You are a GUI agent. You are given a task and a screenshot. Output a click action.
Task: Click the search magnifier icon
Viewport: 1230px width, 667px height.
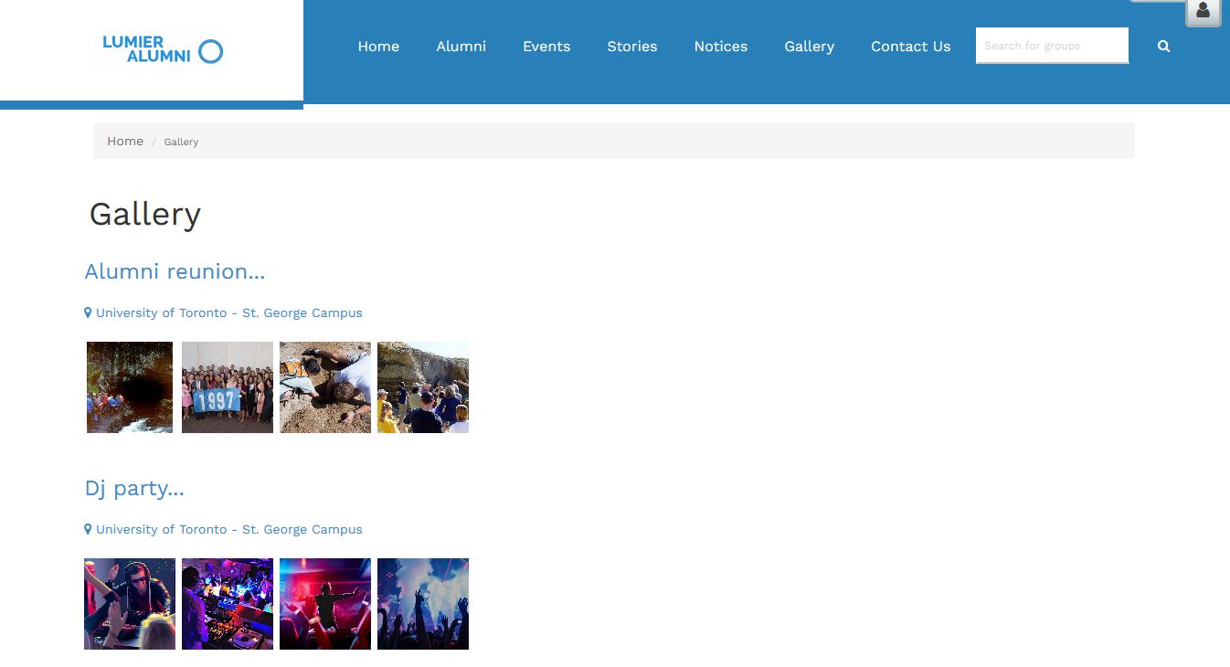pos(1163,46)
